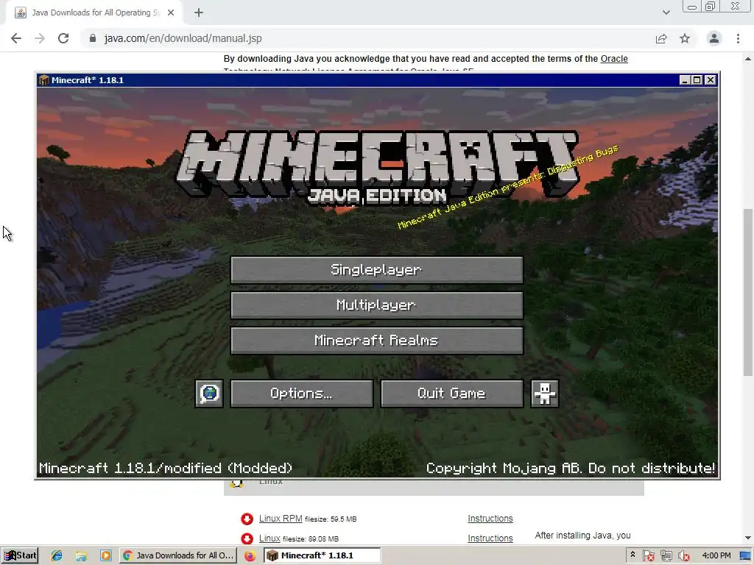This screenshot has width=754, height=565.
Task: Click the red download icon beside Linux RPM
Action: click(x=247, y=519)
